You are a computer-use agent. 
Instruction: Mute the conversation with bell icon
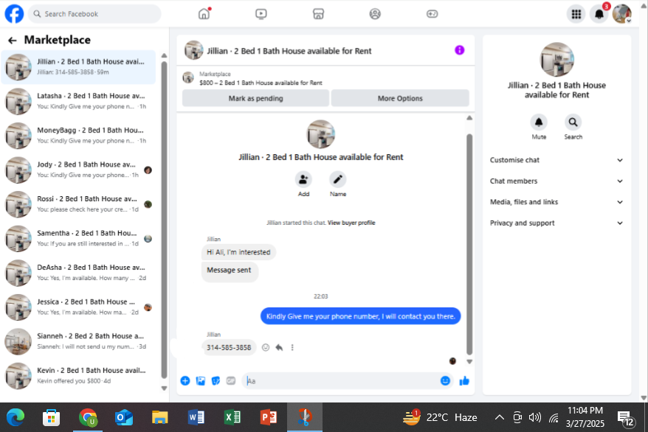click(x=539, y=122)
